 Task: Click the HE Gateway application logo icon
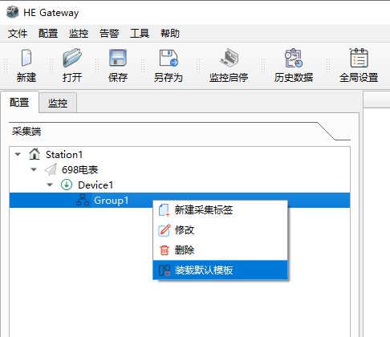12,13
